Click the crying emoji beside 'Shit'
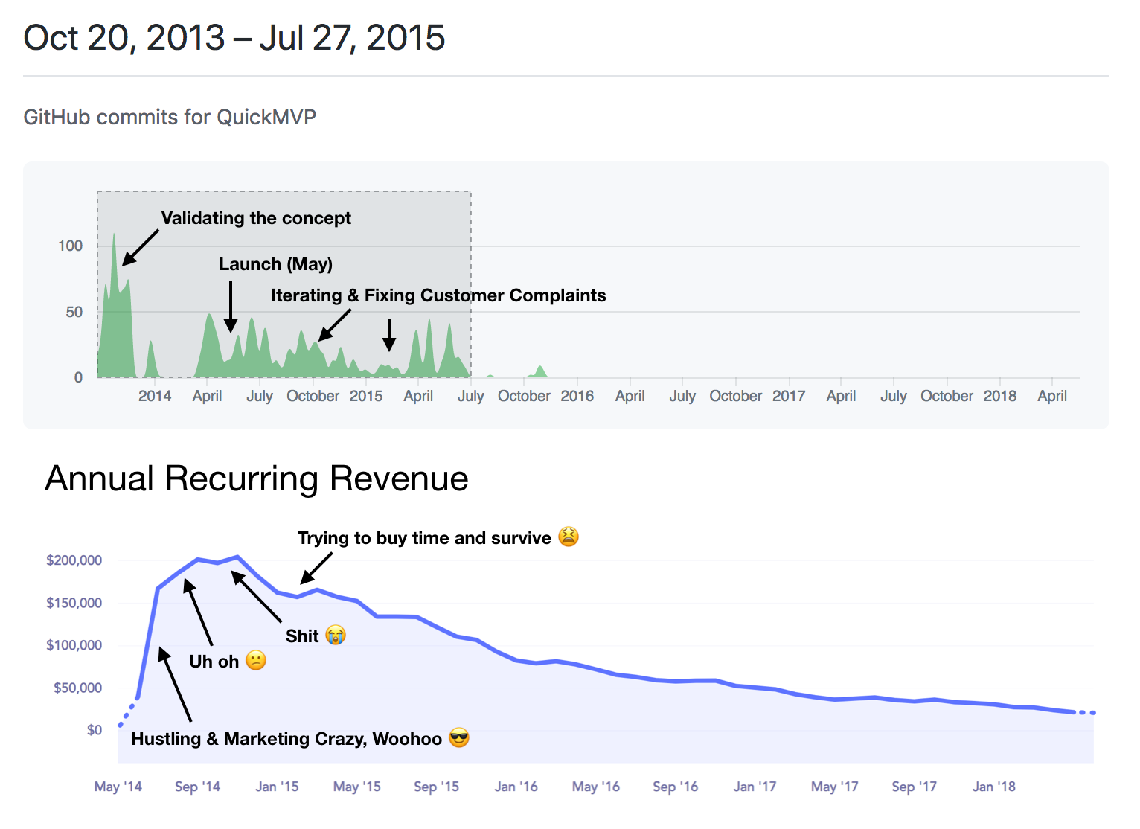Viewport: 1140px width, 829px height. (336, 636)
